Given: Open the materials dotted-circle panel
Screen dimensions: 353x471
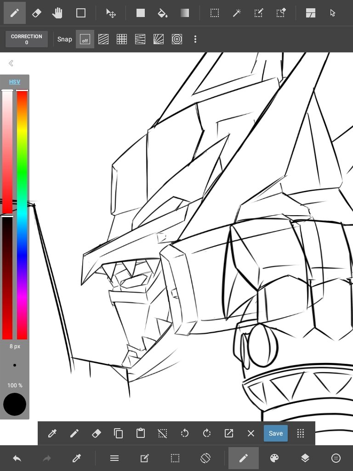Looking at the screenshot, I should point(336,458).
